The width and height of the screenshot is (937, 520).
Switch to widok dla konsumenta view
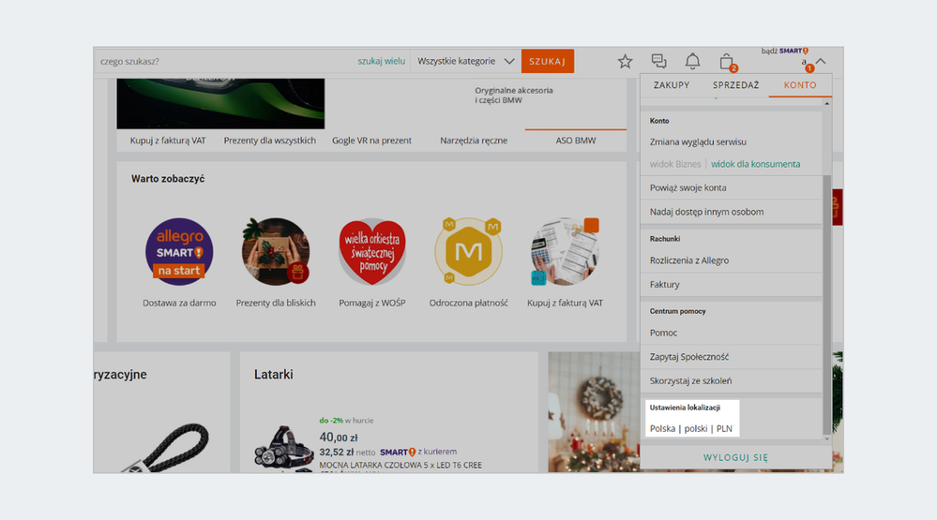pos(755,164)
